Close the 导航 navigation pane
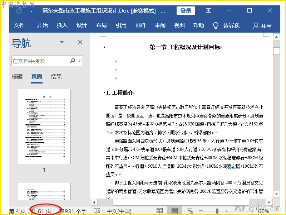This screenshot has height=215, width=286. pyautogui.click(x=80, y=42)
